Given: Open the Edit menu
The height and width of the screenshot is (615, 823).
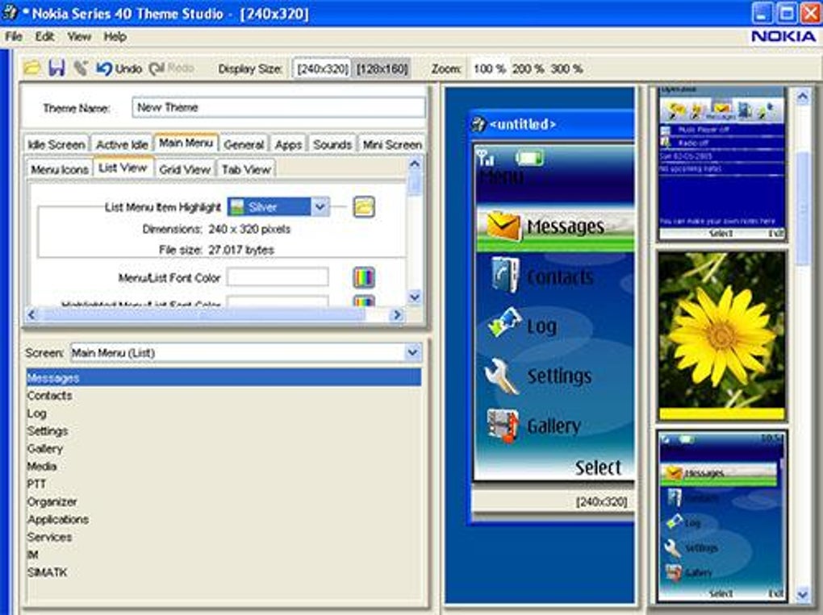Looking at the screenshot, I should pyautogui.click(x=44, y=37).
